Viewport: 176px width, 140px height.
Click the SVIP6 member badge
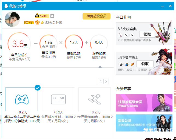[42, 16]
